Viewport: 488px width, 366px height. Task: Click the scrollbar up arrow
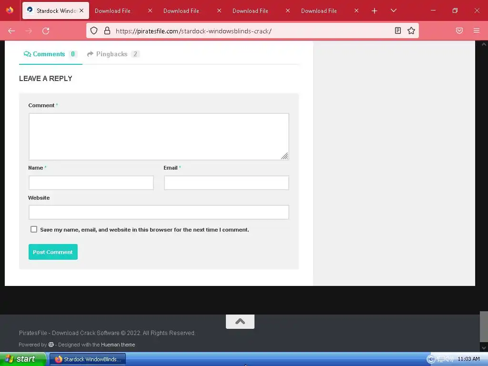click(484, 44)
